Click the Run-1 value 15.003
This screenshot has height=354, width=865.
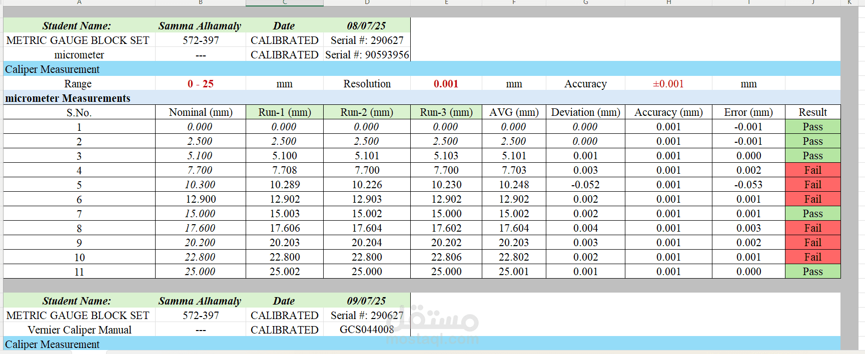tap(285, 214)
